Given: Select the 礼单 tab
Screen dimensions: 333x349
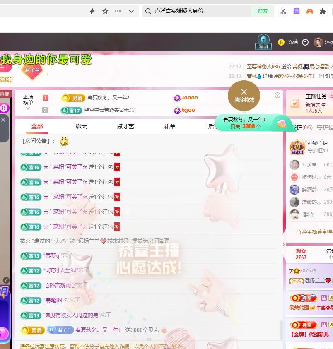Looking at the screenshot, I should click(169, 126).
